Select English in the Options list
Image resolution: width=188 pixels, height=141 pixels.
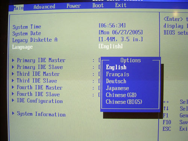tap(116, 67)
